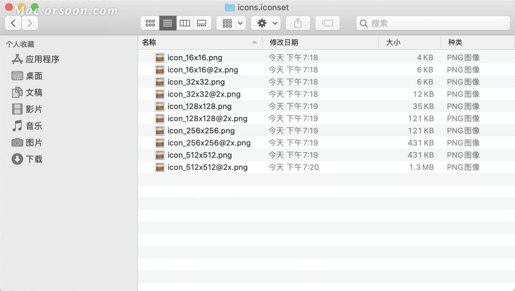The width and height of the screenshot is (515, 291).
Task: Switch to column view mode
Action: click(185, 23)
